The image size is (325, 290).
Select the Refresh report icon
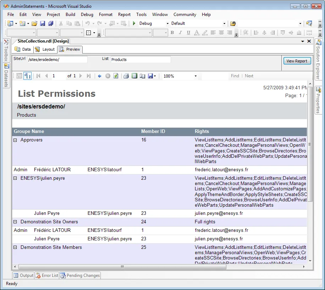point(116,76)
